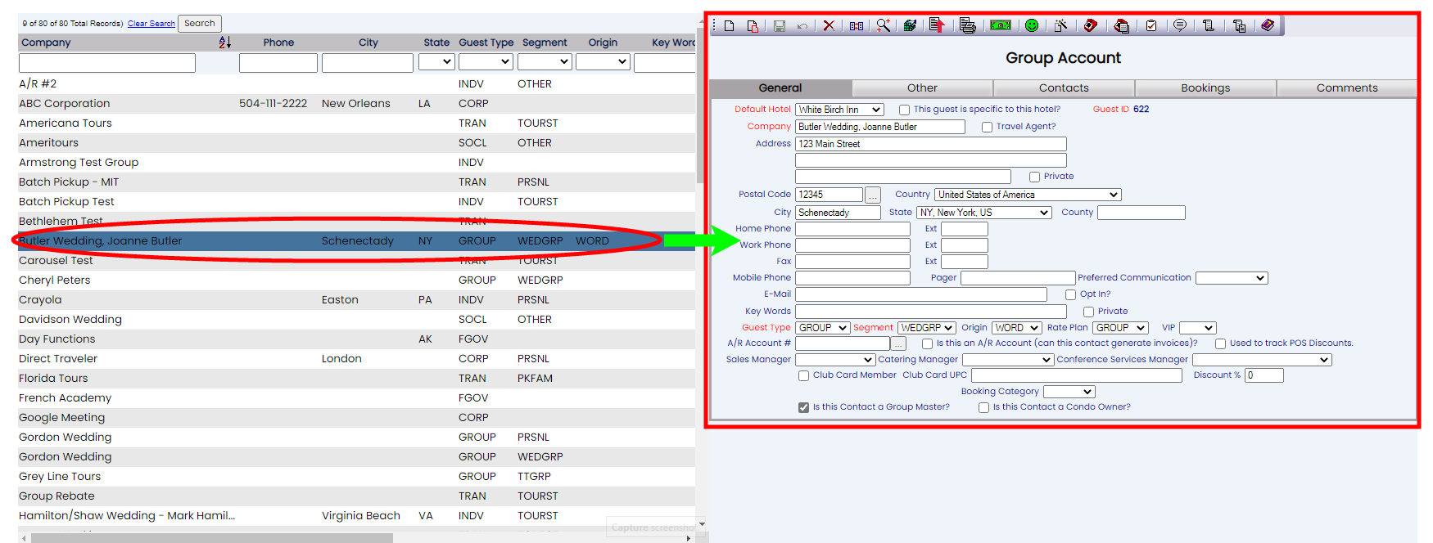Image resolution: width=1433 pixels, height=543 pixels.
Task: Click the E-Mail input field
Action: [920, 294]
